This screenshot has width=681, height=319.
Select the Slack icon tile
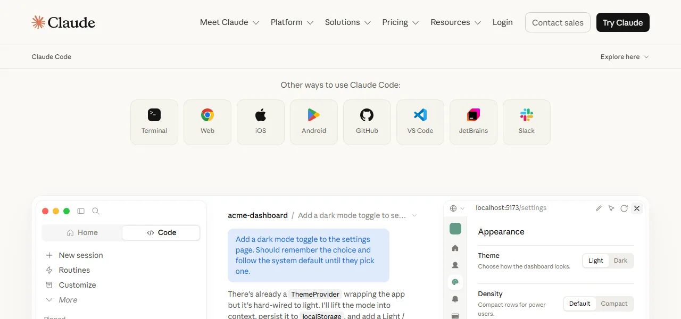point(527,122)
